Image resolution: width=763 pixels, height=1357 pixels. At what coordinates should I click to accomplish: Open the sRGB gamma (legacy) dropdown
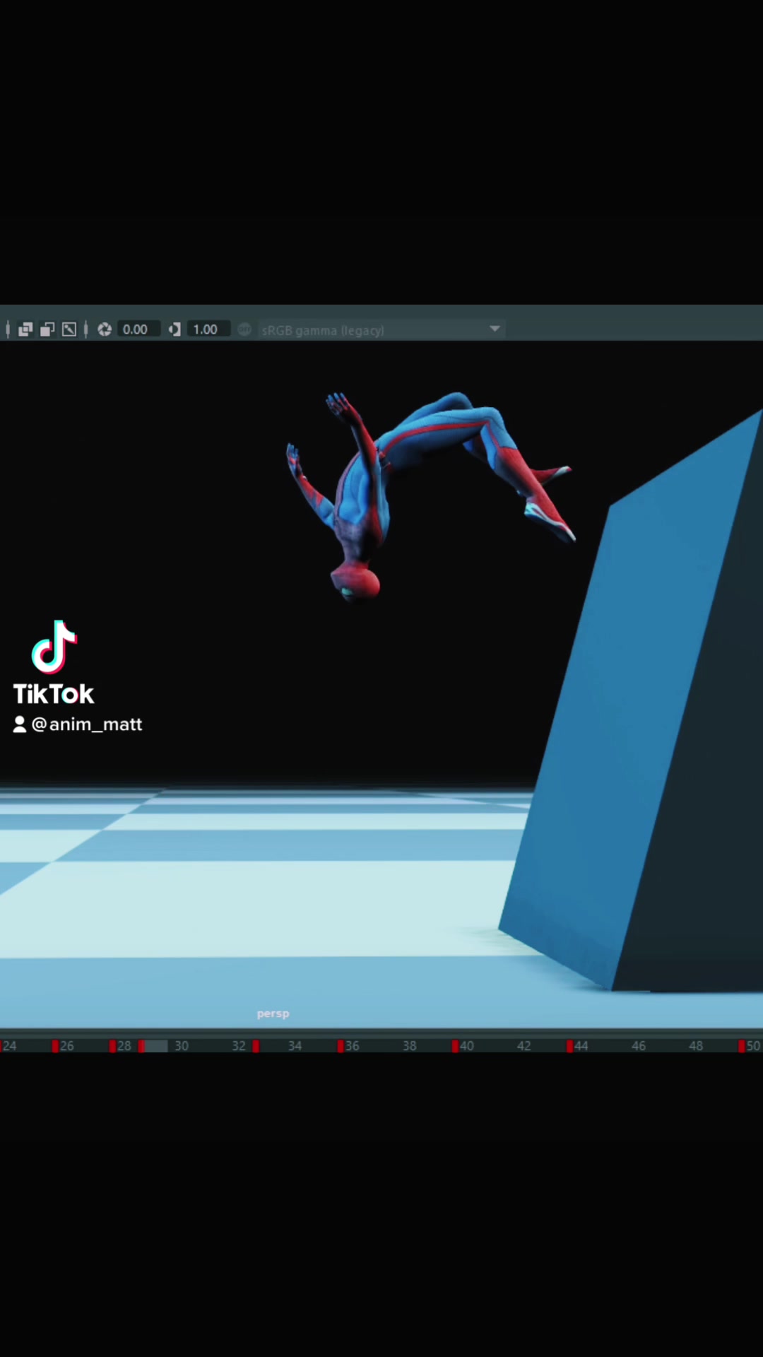(x=381, y=329)
